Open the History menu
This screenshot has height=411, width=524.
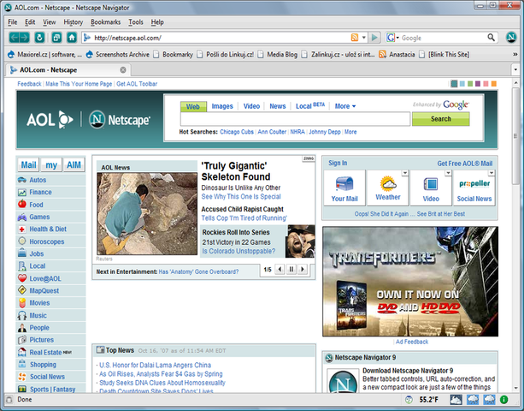[74, 22]
